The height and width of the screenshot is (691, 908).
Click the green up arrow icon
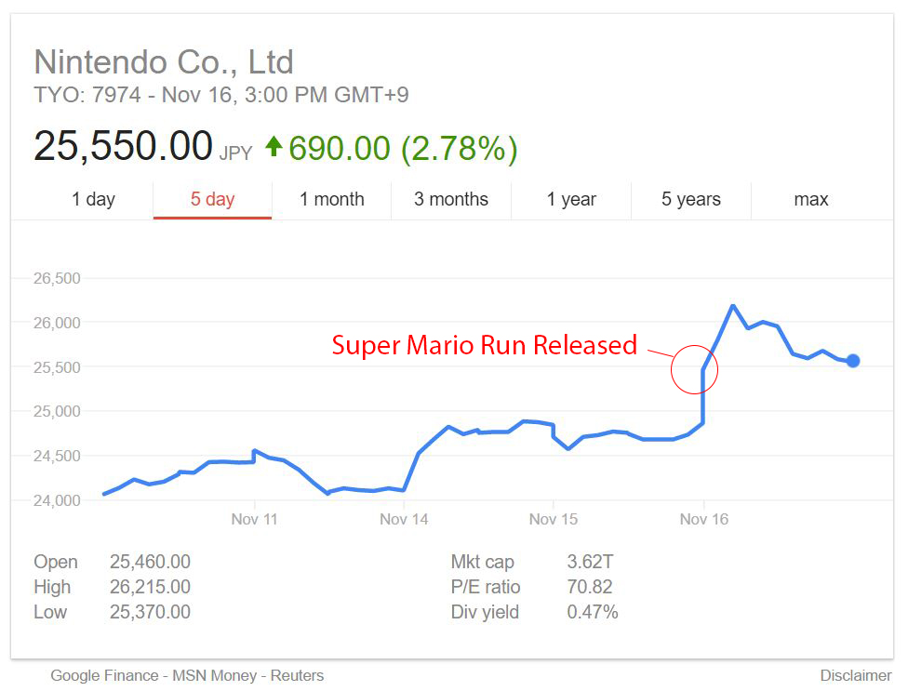coord(274,146)
